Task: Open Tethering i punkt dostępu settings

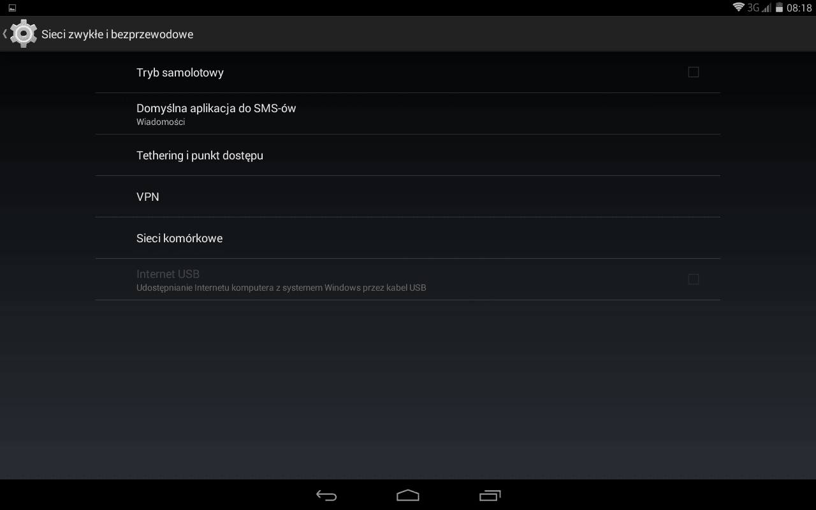Action: tap(408, 155)
